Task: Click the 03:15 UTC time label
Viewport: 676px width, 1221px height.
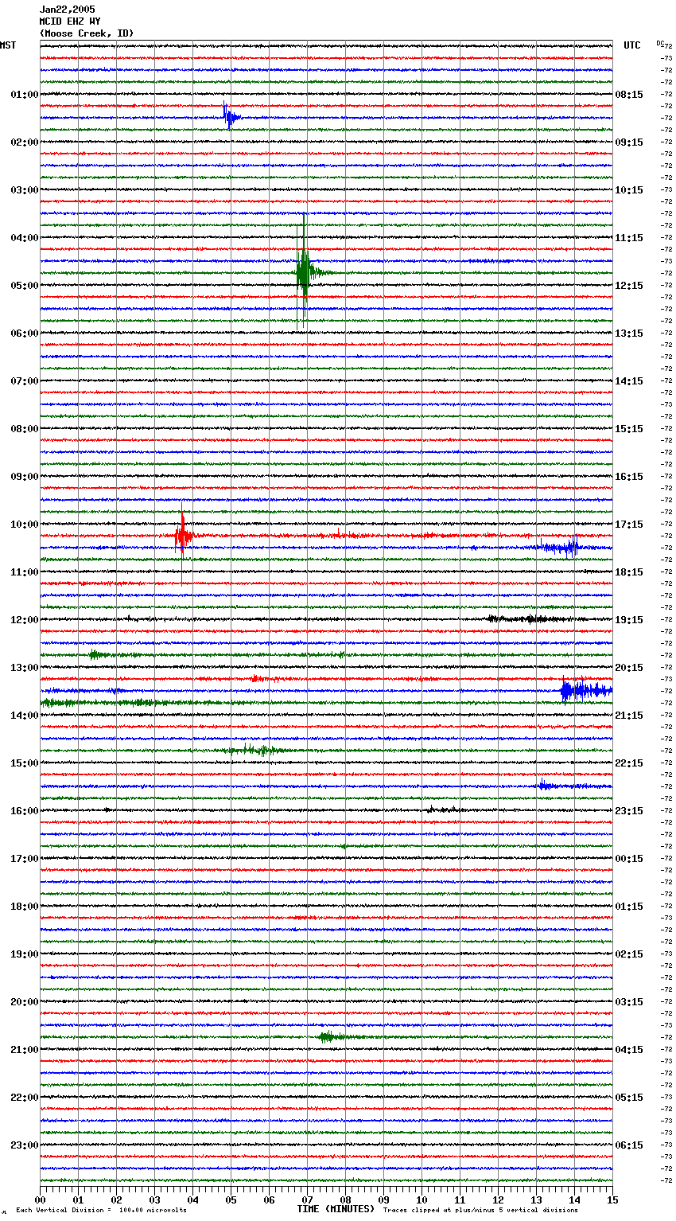Action: click(x=629, y=1002)
